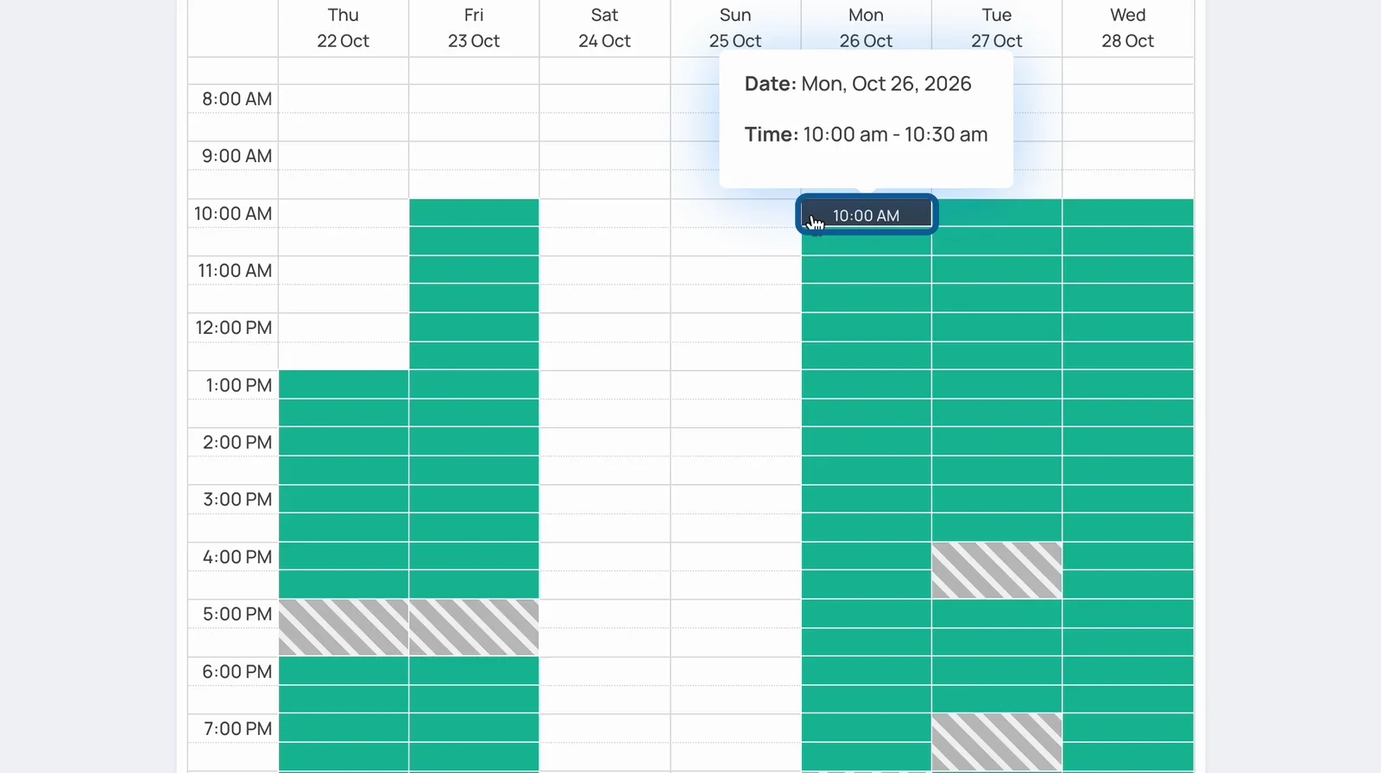Choose the Wednesday 10:00 AM slot

(1128, 213)
